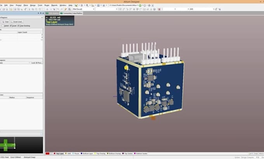Enable the Select checkbox
The width and height of the screenshot is (264, 159).
pos(3,26)
